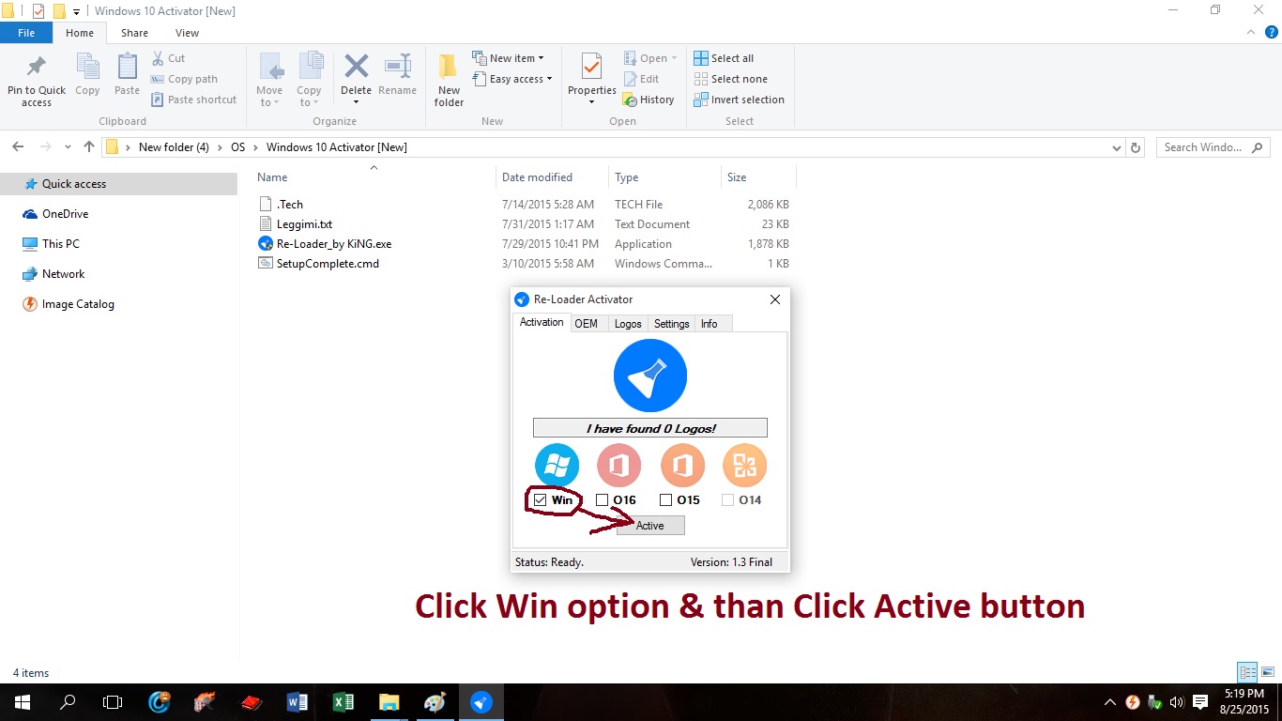Adjust the system volume control in the tray
The width and height of the screenshot is (1282, 721).
pyautogui.click(x=1176, y=701)
